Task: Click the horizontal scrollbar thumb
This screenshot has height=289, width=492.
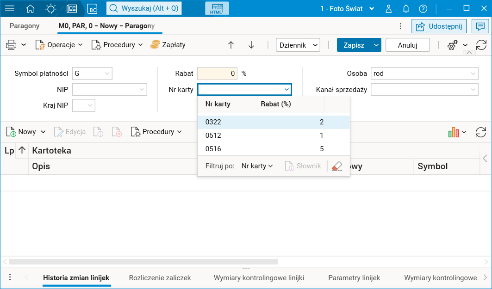Action: click(x=143, y=261)
